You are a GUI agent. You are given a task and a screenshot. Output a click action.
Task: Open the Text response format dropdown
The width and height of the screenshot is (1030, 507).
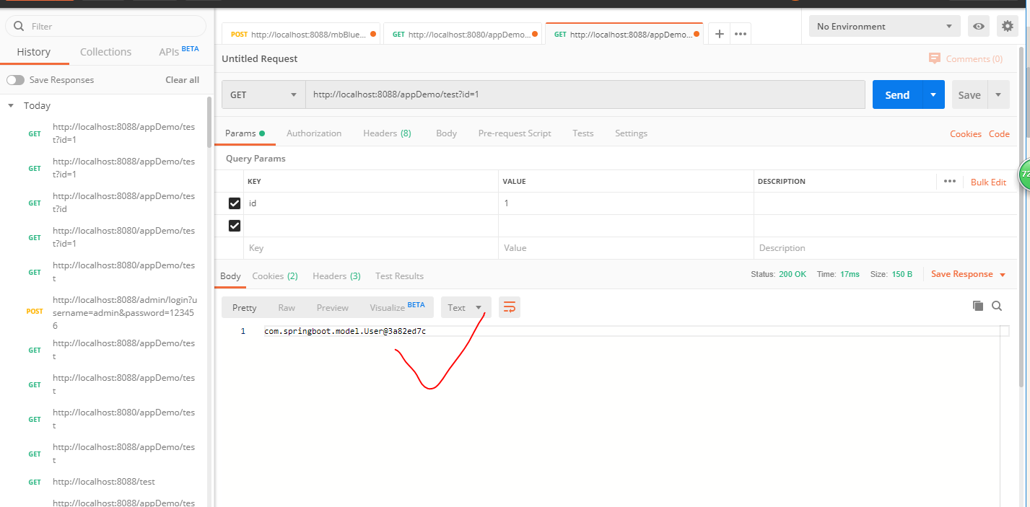466,307
